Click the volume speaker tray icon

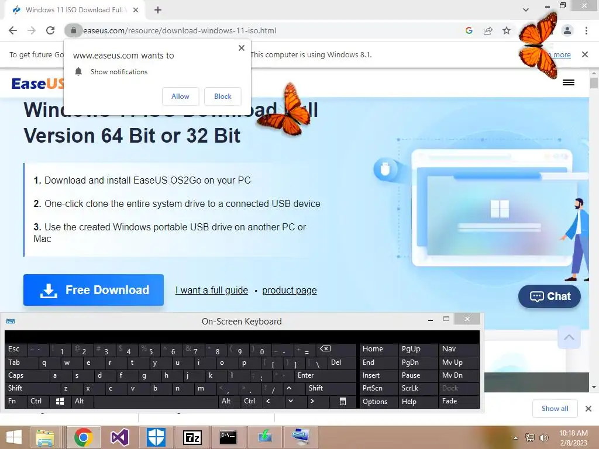pyautogui.click(x=543, y=437)
